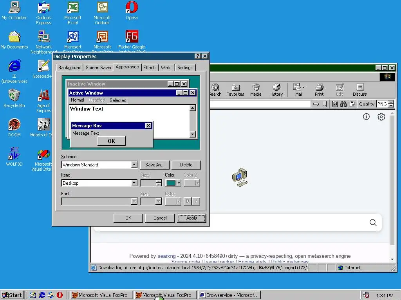Switch to the Web tab

coord(166,67)
